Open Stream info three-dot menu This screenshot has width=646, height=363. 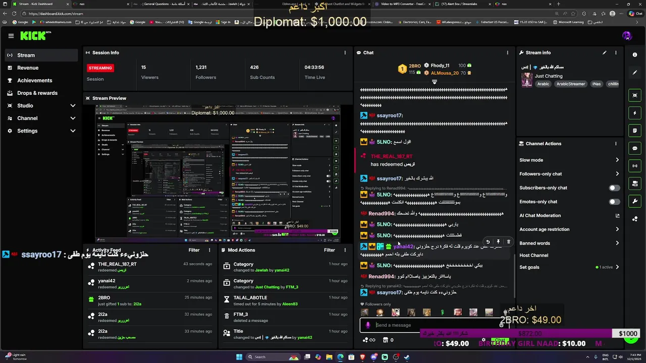tap(616, 52)
